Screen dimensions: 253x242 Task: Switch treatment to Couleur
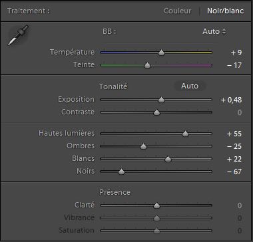pyautogui.click(x=177, y=11)
